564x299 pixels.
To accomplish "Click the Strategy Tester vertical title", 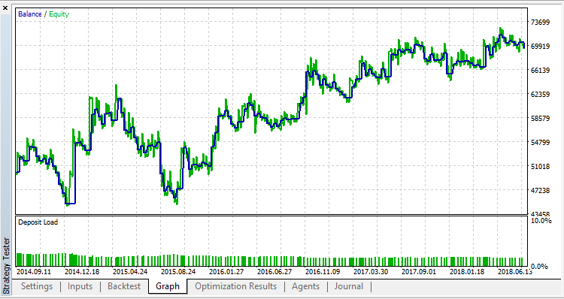I will 7,265.
